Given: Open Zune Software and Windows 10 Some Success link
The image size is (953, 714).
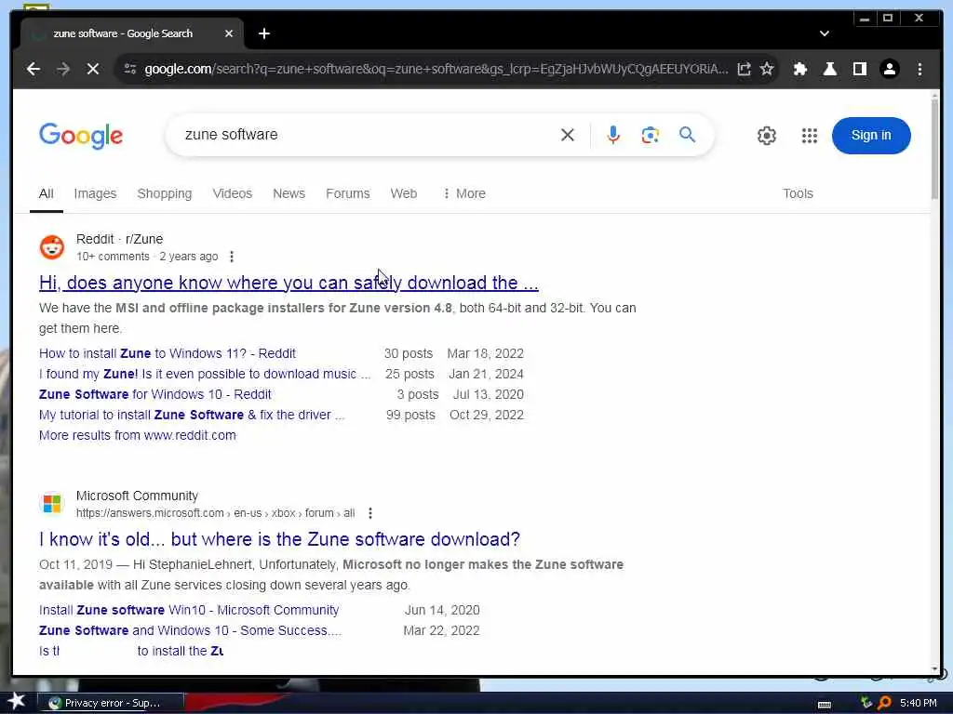Looking at the screenshot, I should click(190, 631).
